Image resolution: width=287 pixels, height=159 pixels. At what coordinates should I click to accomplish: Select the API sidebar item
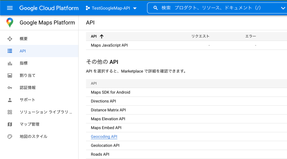click(39, 51)
